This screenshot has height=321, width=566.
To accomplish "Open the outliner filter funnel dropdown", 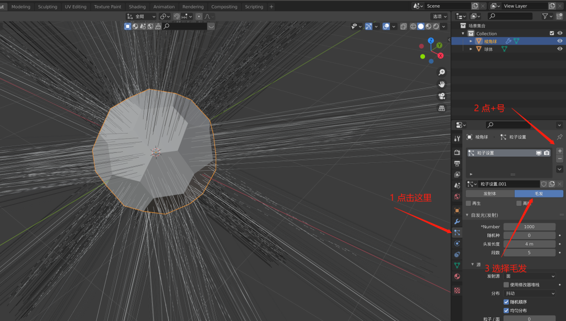I will (547, 16).
